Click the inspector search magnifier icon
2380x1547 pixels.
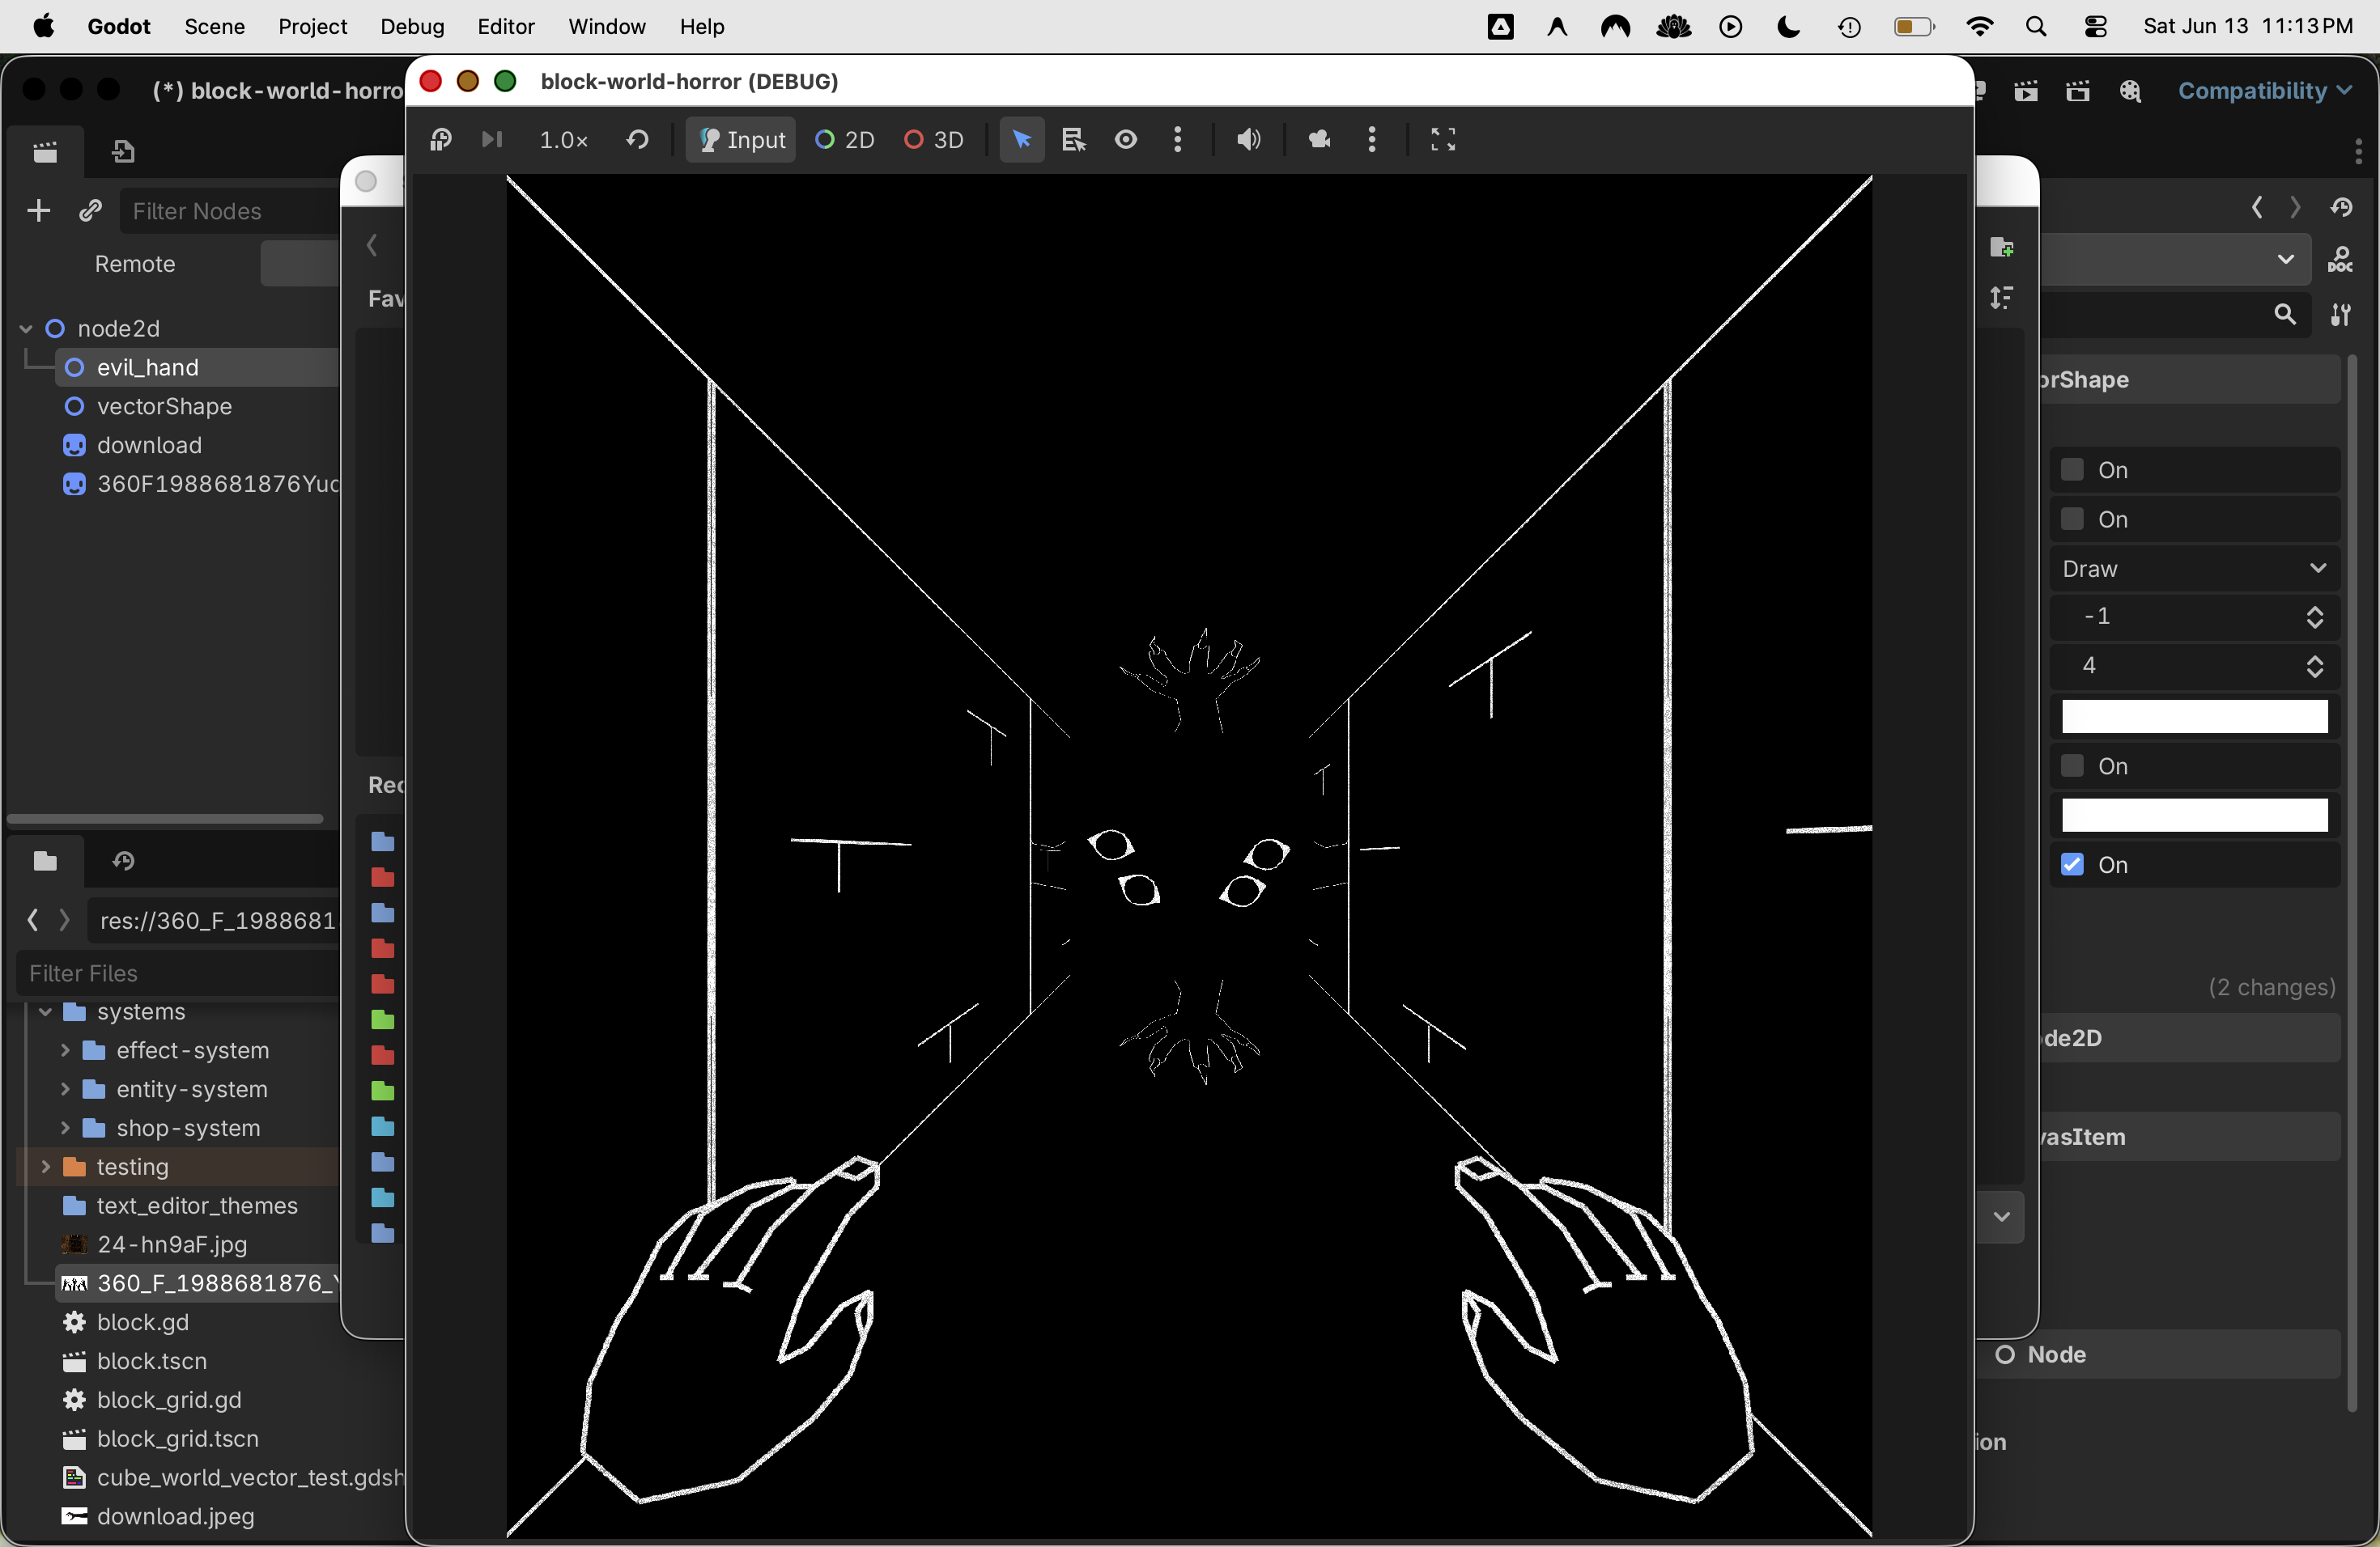point(2285,315)
